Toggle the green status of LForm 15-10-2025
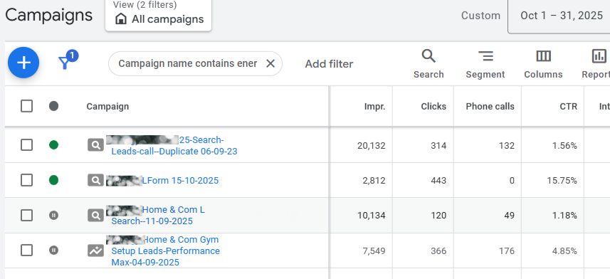Viewport: 610px width, 279px height. [x=53, y=180]
